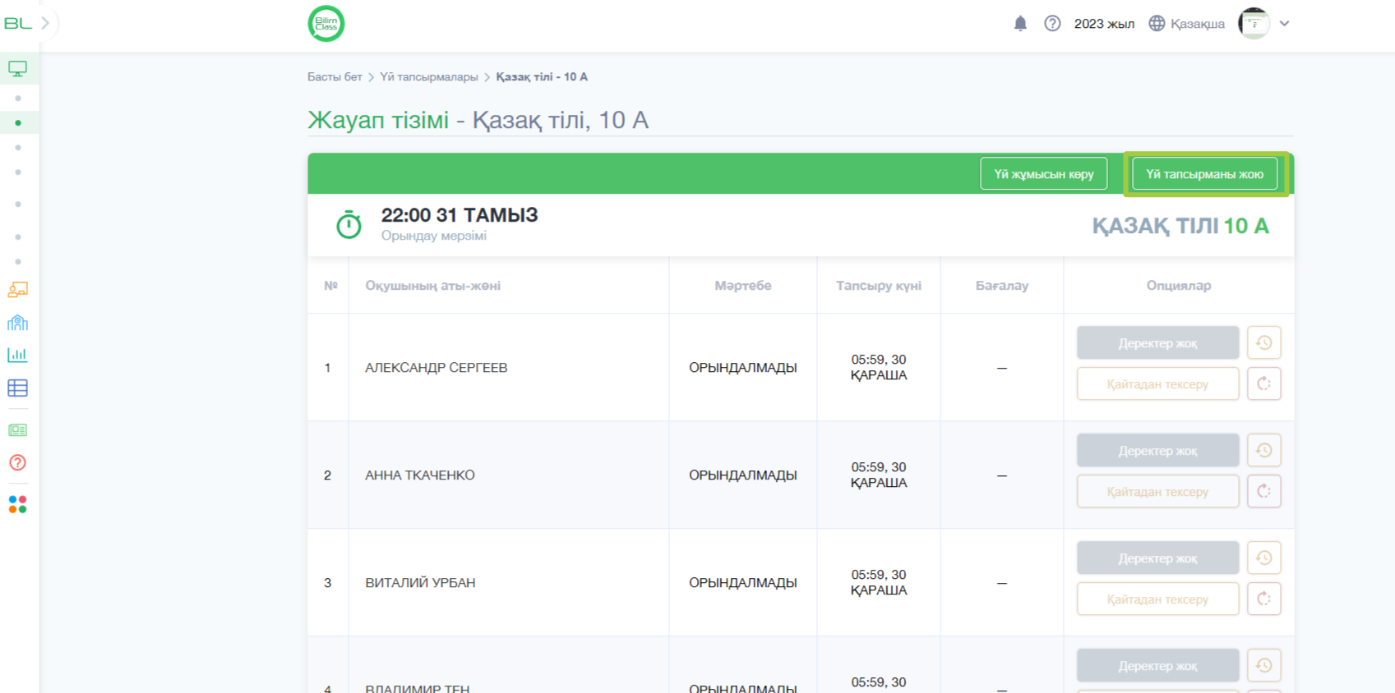Click Бағалау column header
The width and height of the screenshot is (1395, 693).
coord(1002,286)
